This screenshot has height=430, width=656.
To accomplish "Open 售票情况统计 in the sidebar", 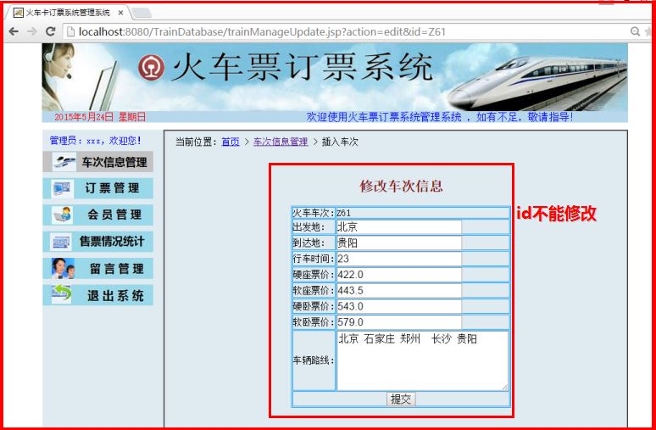I will (x=98, y=242).
